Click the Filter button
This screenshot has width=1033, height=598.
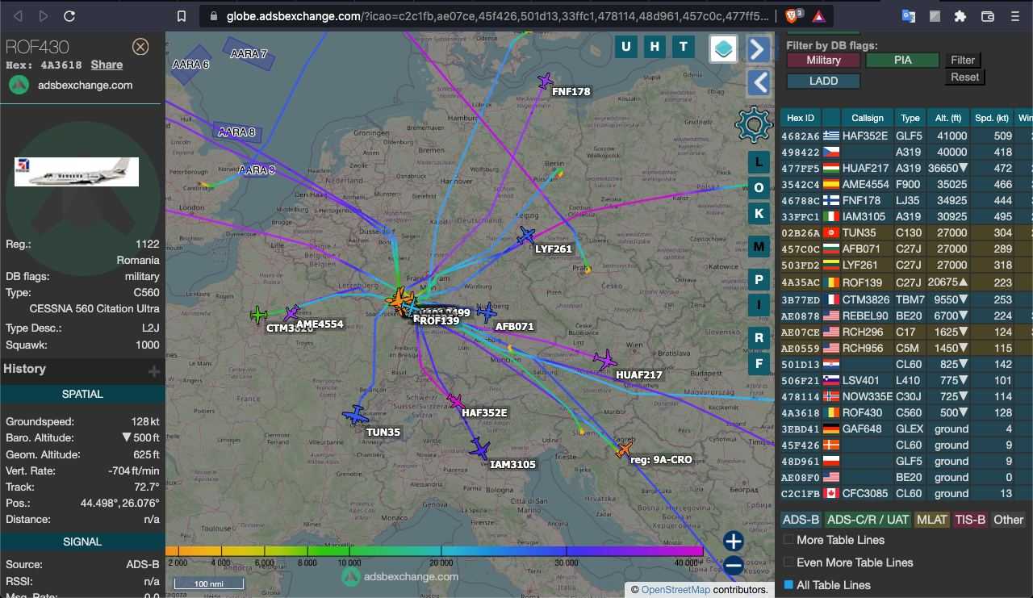[x=963, y=60]
